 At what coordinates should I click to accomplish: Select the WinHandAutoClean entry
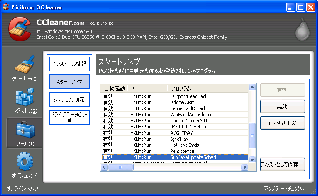(x=174, y=115)
